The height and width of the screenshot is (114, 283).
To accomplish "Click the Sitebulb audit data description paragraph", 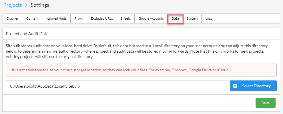I will pos(141,51).
